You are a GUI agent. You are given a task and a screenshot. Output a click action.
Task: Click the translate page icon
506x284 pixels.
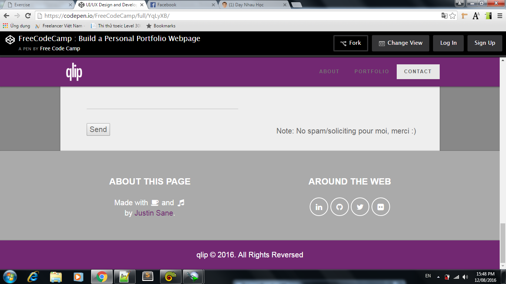pos(444,16)
